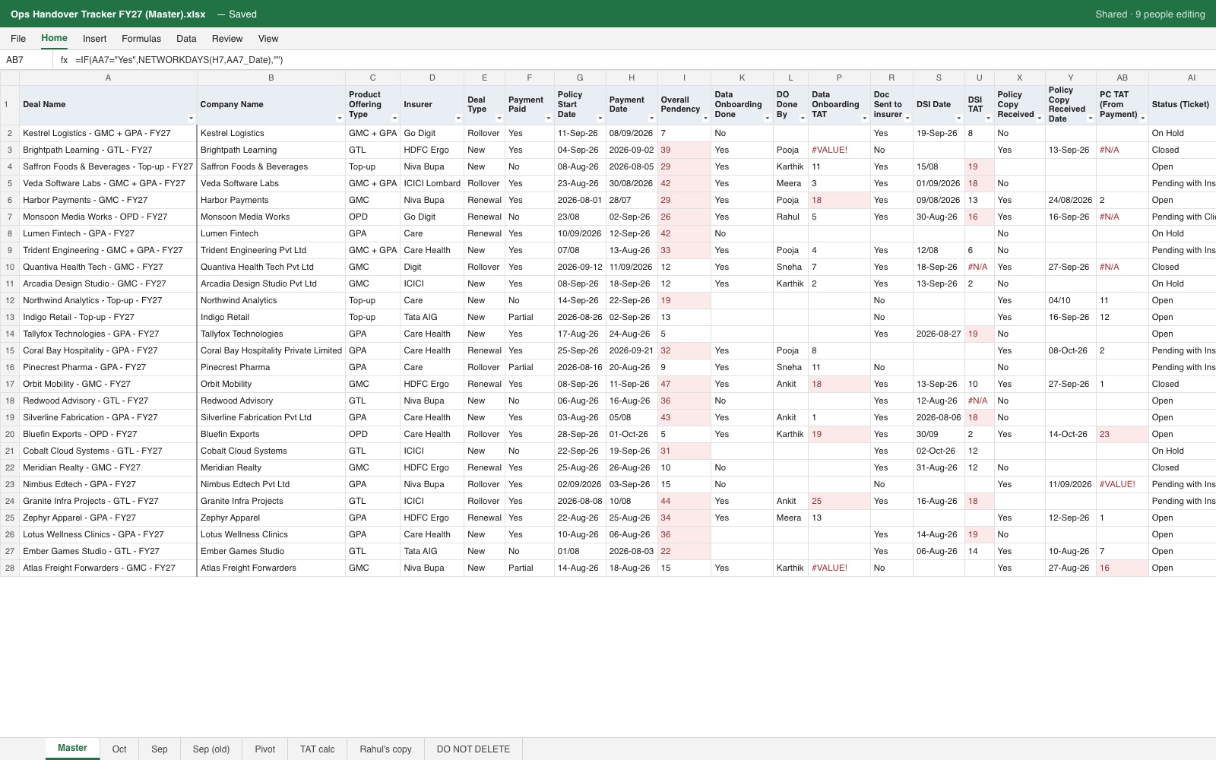Click the select-all corner of the grid
Screen dimensions: 1216x760
pyautogui.click(x=10, y=78)
